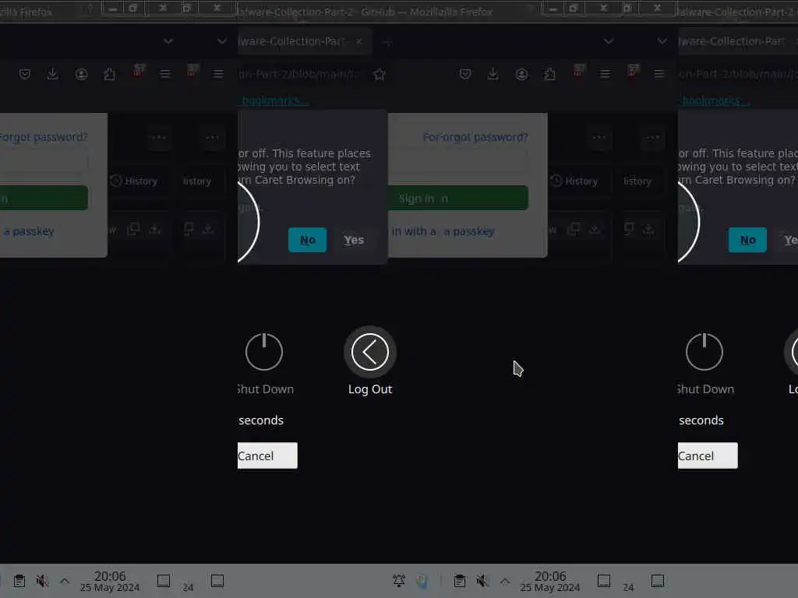The height and width of the screenshot is (598, 798).
Task: Open the leftmost History clock button
Action: [134, 181]
